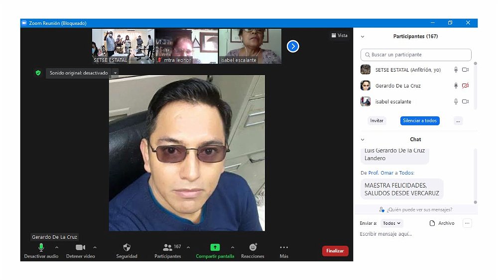
Task: Toggle Detener video camera
Action: 80,247
